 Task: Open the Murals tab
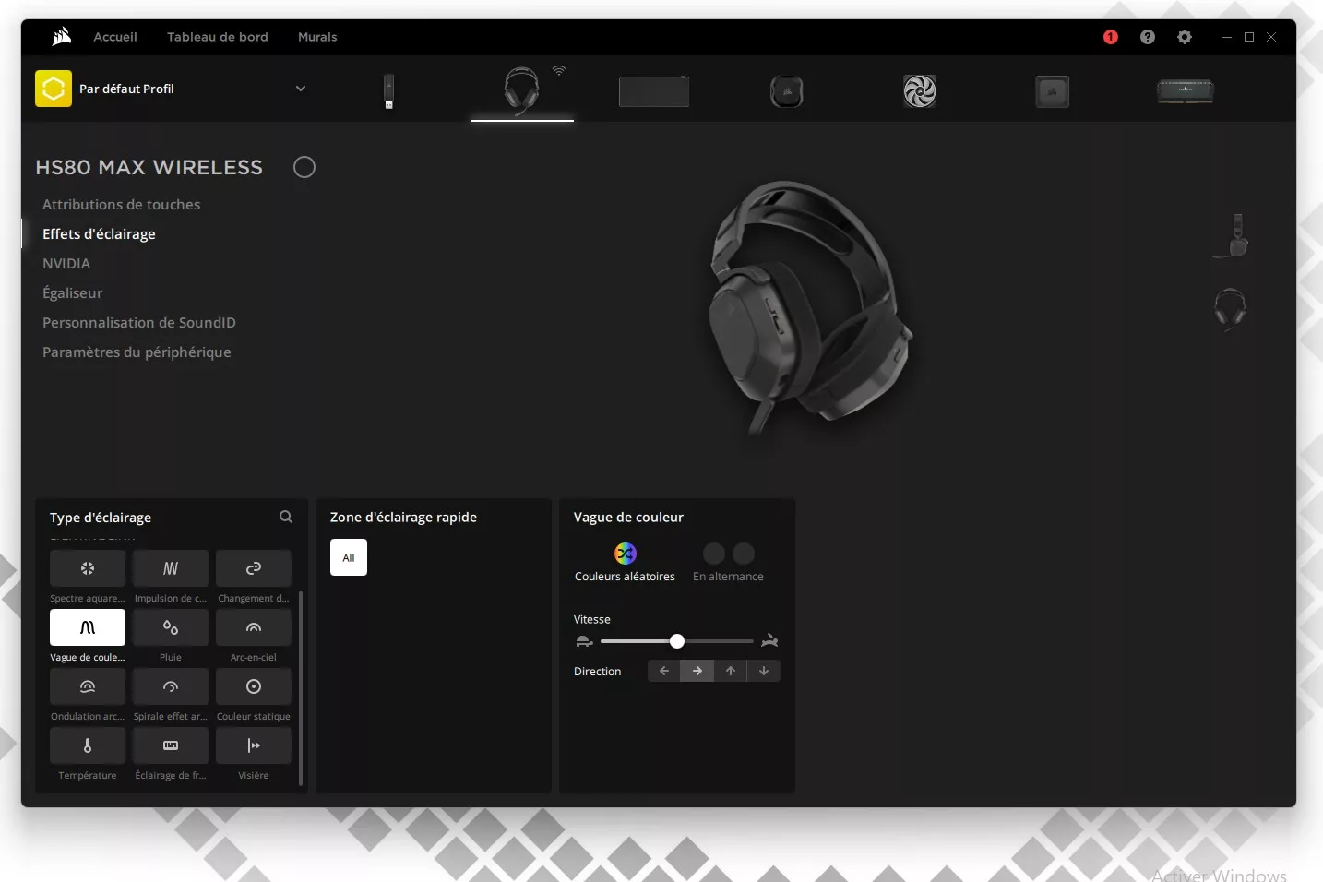[x=317, y=37]
